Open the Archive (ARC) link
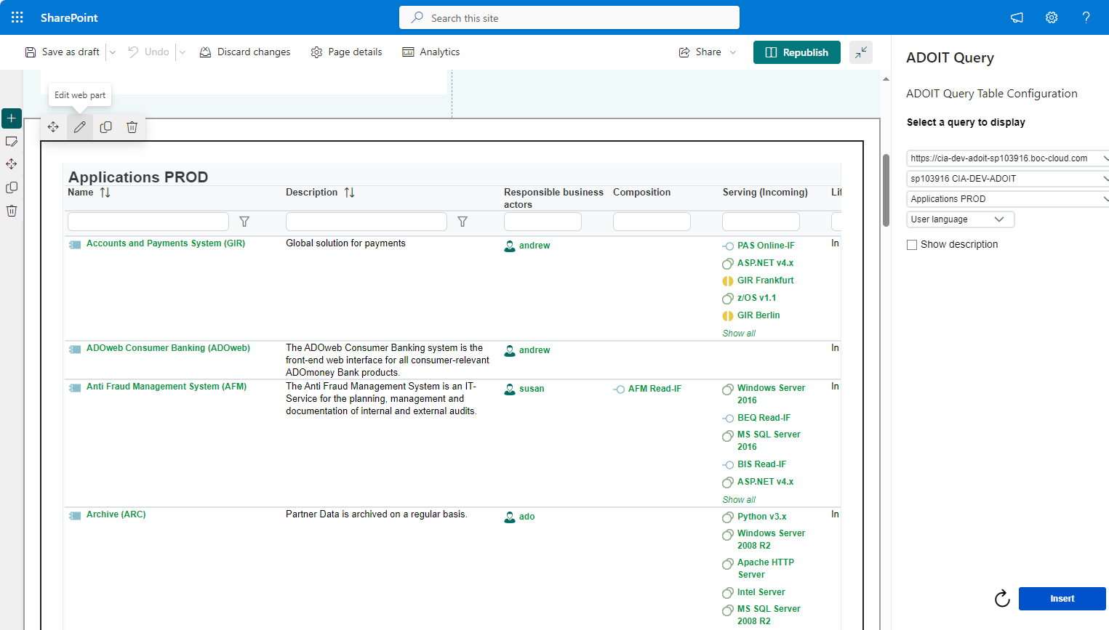 tap(116, 514)
